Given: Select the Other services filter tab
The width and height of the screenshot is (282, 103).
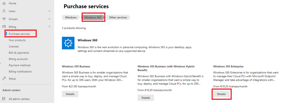Looking at the screenshot, I should tap(118, 17).
